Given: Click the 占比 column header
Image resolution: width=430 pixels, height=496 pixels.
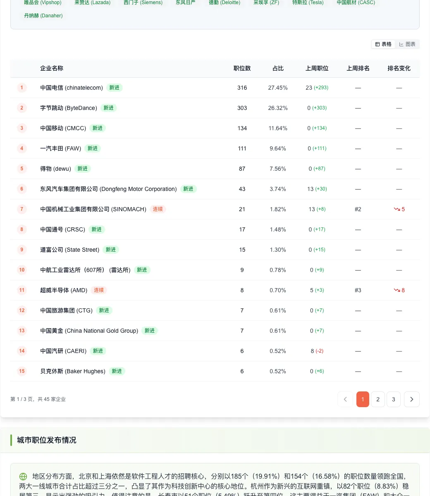Looking at the screenshot, I should click(x=278, y=68).
